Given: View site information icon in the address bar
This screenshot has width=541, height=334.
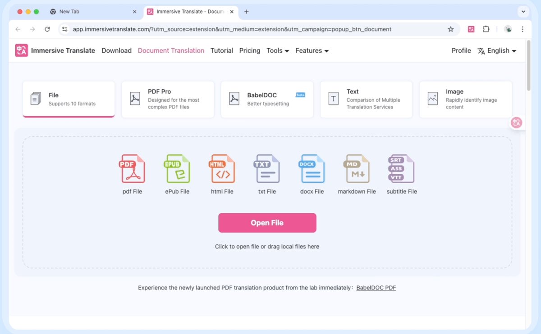Looking at the screenshot, I should (64, 29).
